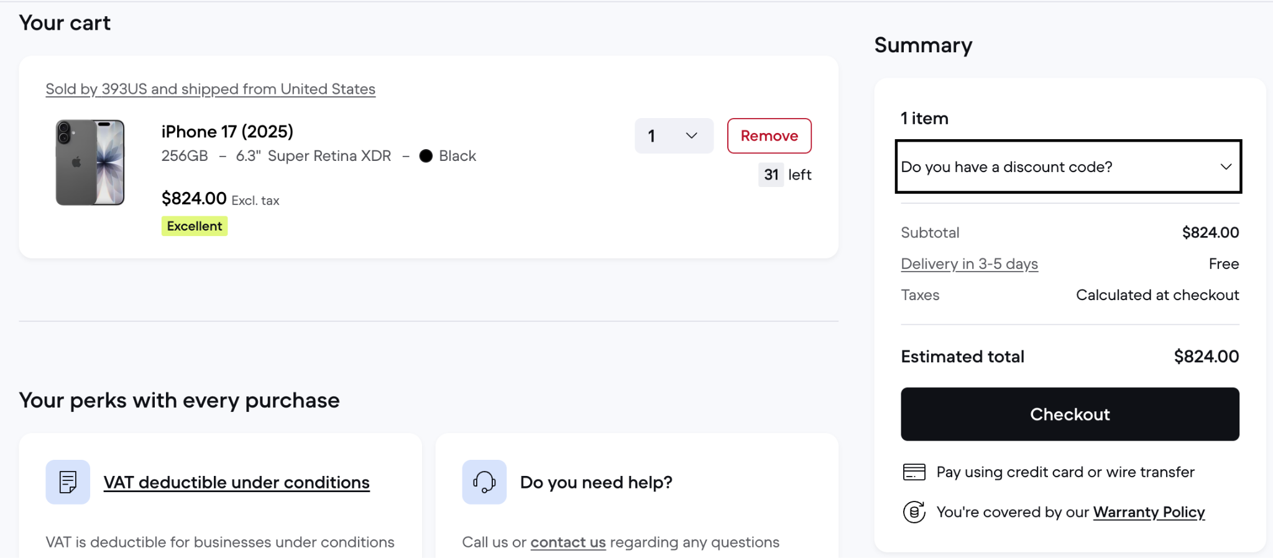
Task: Click the quantity selector chevron arrow
Action: (x=691, y=136)
